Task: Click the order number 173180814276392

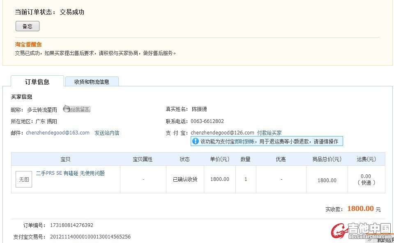Action: 71,225
